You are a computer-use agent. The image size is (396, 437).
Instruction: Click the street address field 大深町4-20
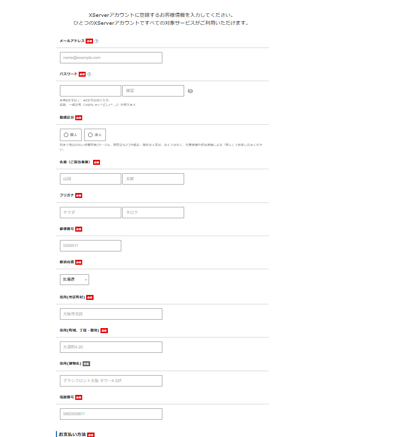(111, 347)
